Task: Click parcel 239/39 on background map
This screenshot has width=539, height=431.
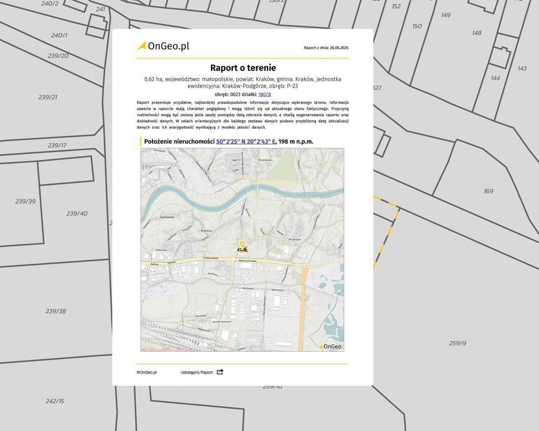Action: (x=25, y=202)
